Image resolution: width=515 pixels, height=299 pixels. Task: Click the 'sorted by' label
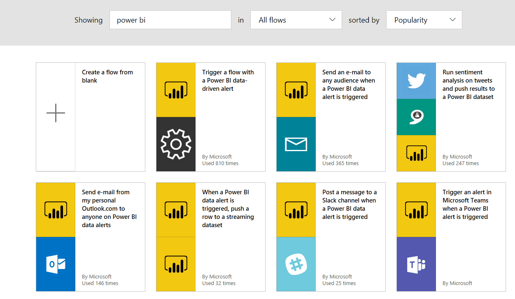364,20
